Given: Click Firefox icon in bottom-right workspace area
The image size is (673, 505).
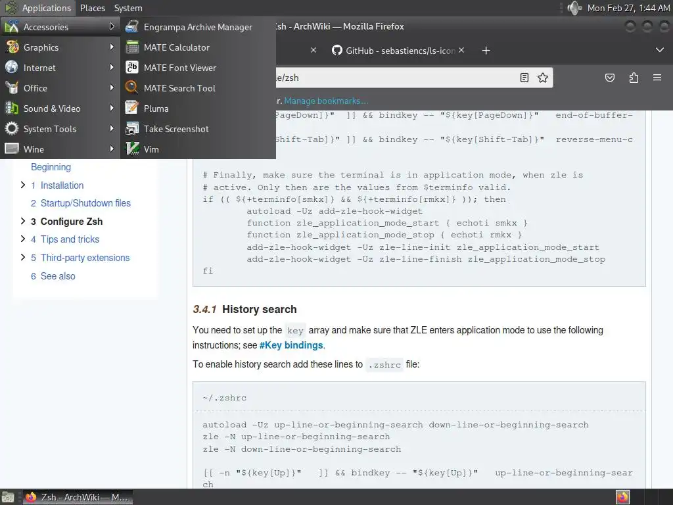Looking at the screenshot, I should tap(622, 497).
